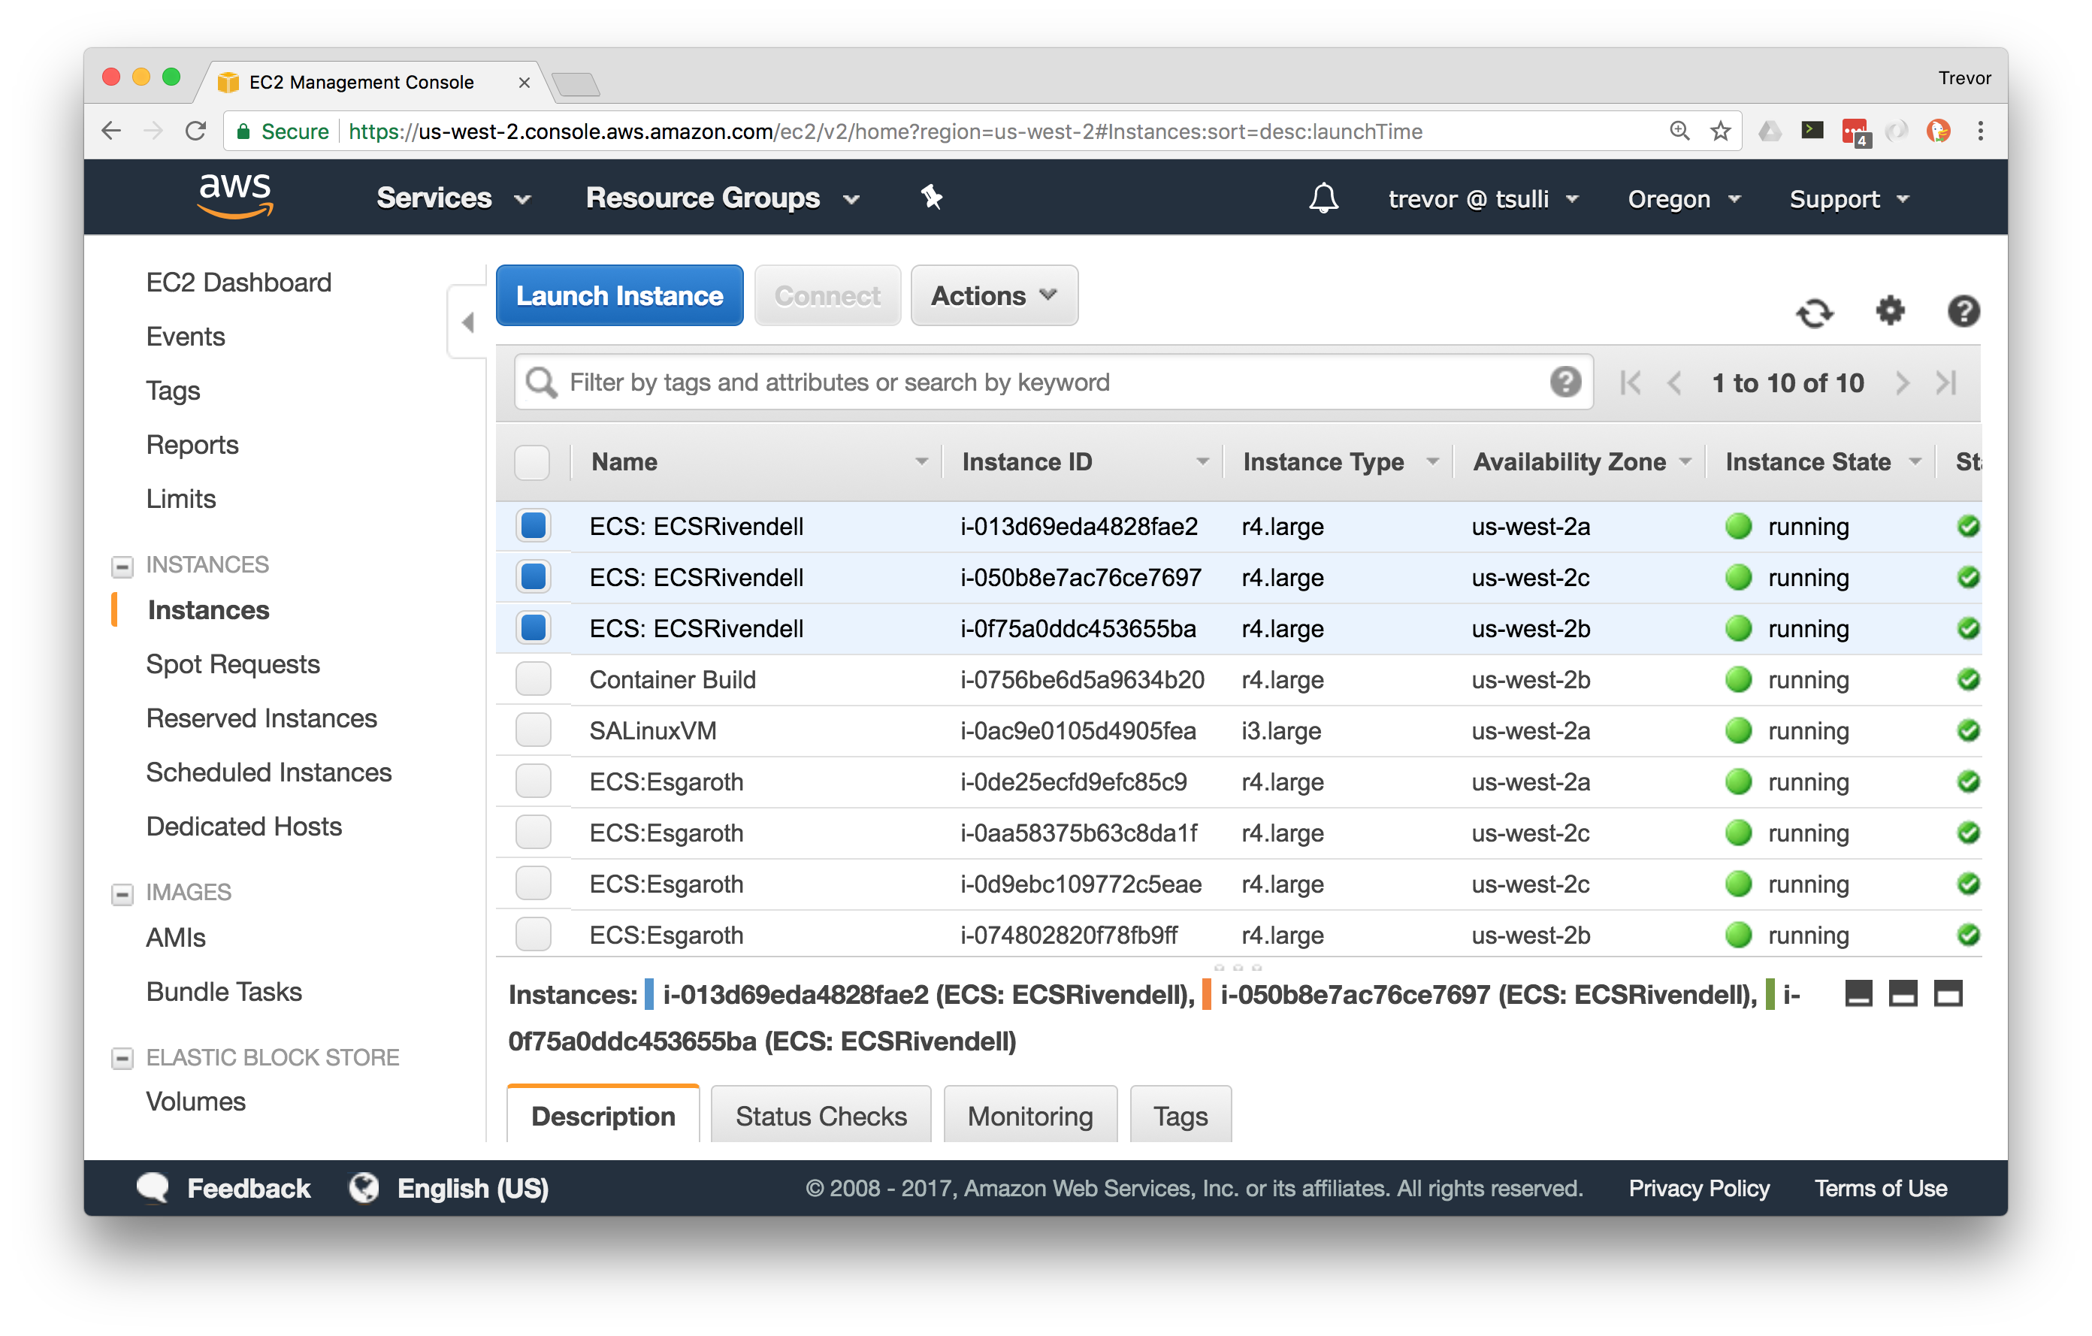Open the Oregon region dropdown

coord(1682,200)
